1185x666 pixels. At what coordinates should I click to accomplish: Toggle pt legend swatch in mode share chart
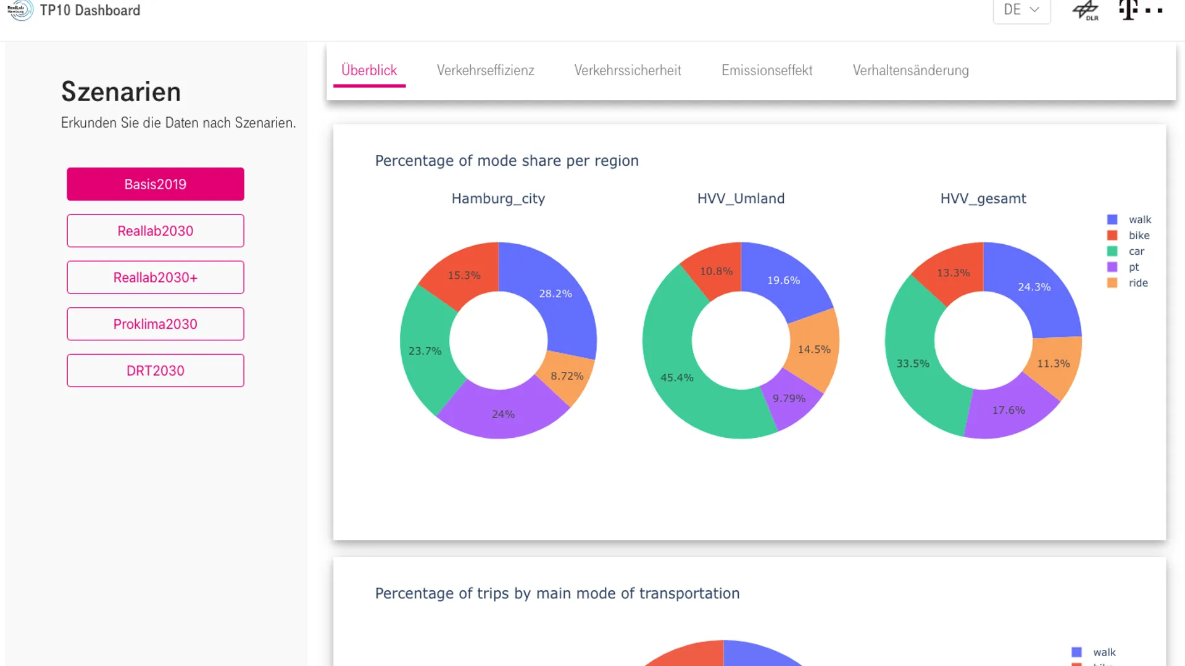[1112, 267]
